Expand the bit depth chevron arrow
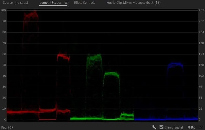Viewport: 205px width, 130px height. (x=201, y=127)
